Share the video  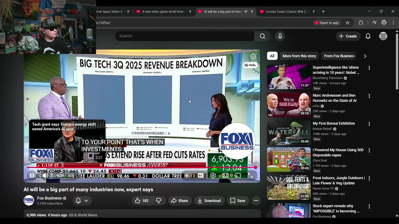[180, 201]
